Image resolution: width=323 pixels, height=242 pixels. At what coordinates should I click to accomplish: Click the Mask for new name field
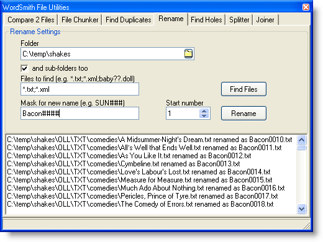coord(80,114)
